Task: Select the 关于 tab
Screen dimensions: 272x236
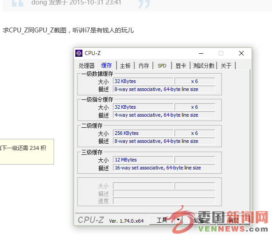Action: pyautogui.click(x=226, y=66)
